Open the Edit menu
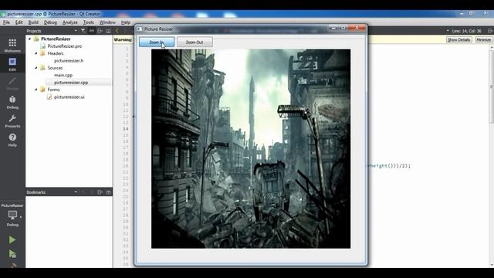The height and width of the screenshot is (278, 494). click(19, 22)
